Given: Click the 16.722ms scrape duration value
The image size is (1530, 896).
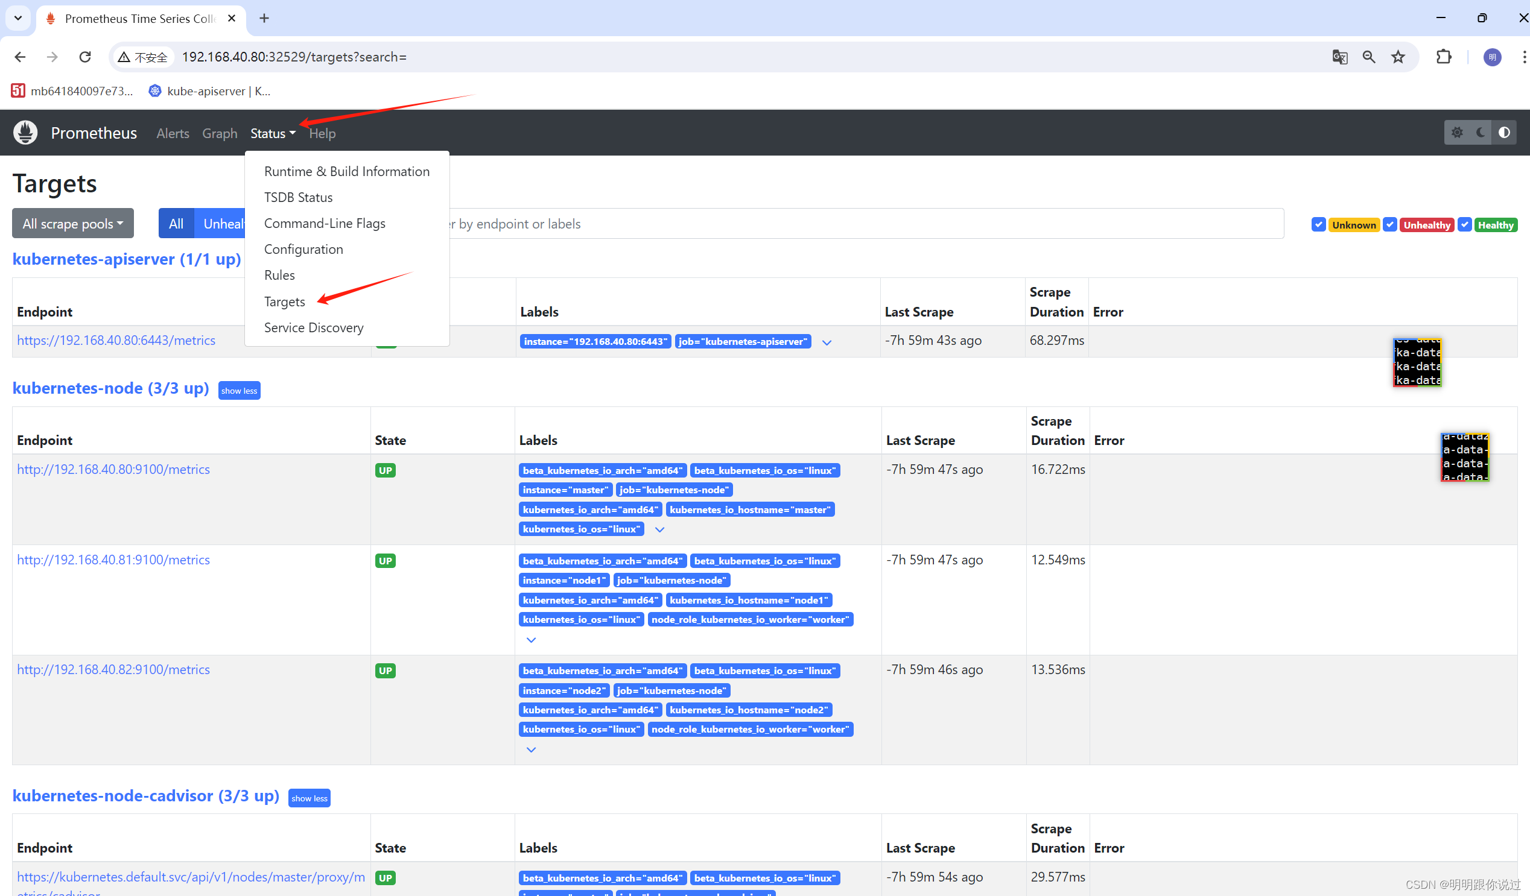Looking at the screenshot, I should pyautogui.click(x=1058, y=470).
